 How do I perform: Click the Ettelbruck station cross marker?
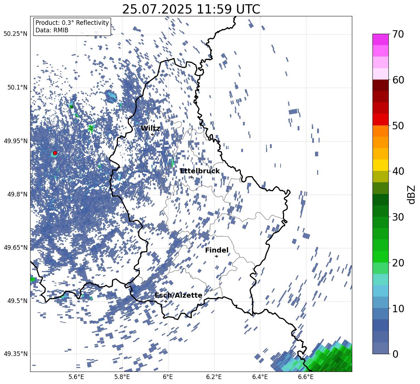pos(191,177)
